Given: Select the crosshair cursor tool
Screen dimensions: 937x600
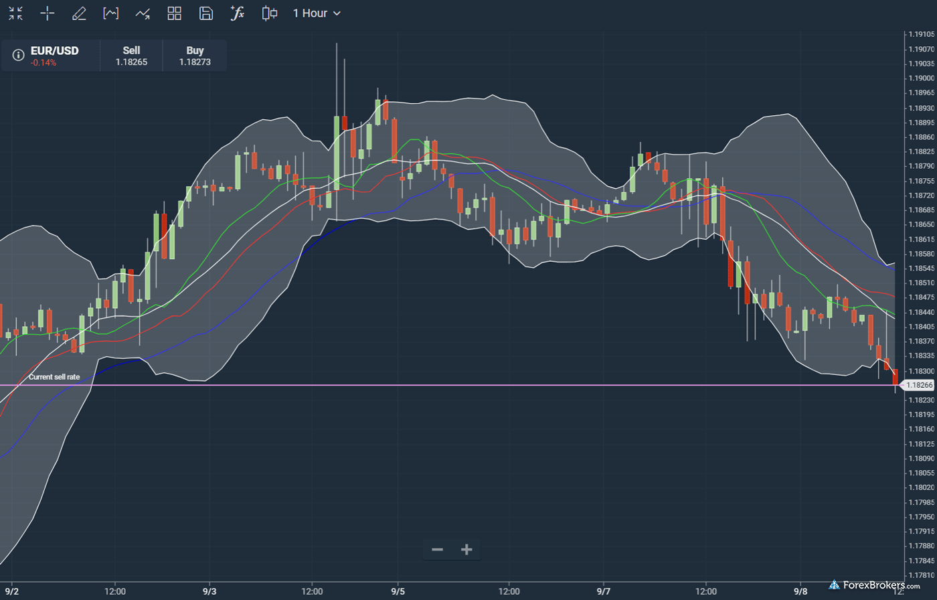Looking at the screenshot, I should pyautogui.click(x=48, y=13).
